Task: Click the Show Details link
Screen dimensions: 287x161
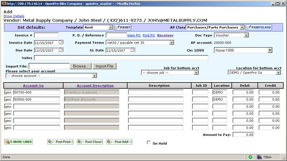Action: [14, 16]
